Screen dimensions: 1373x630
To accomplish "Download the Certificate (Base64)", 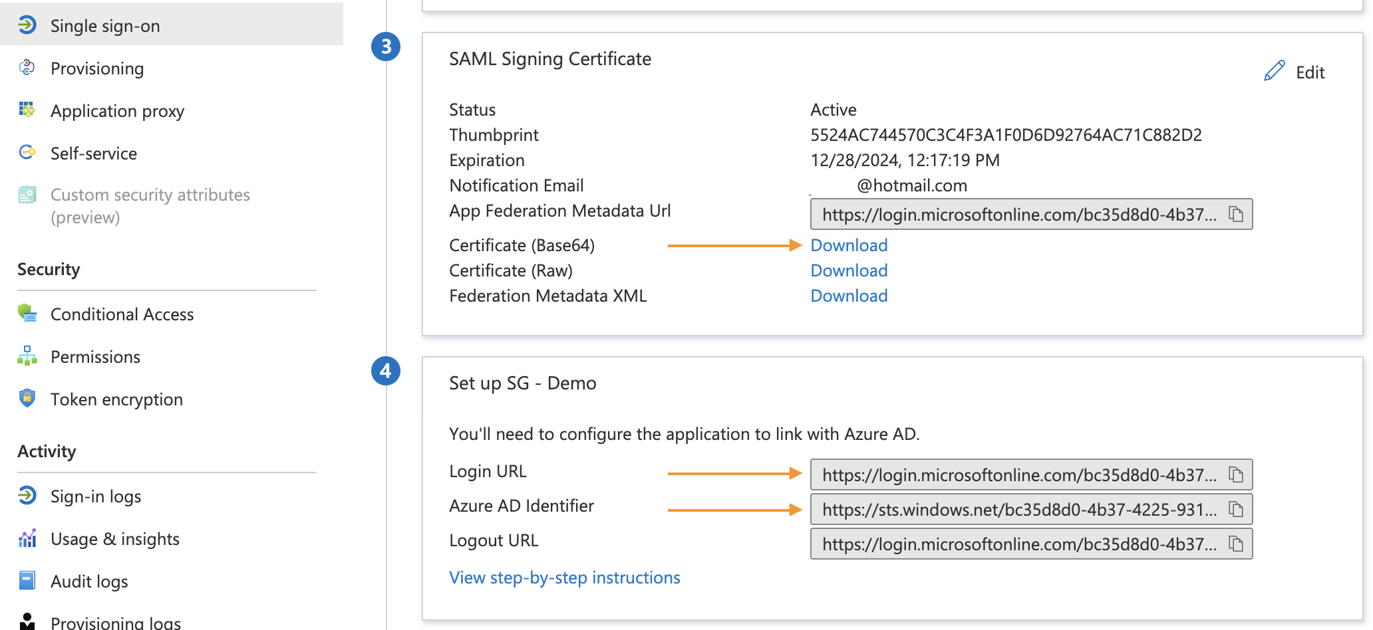I will point(849,245).
